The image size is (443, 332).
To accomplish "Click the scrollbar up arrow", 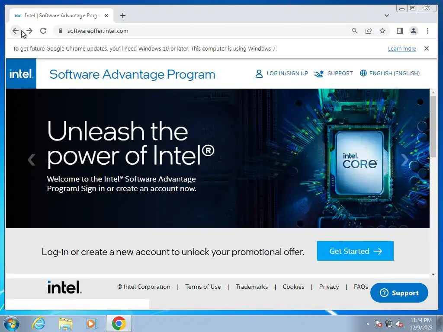I will point(433,93).
